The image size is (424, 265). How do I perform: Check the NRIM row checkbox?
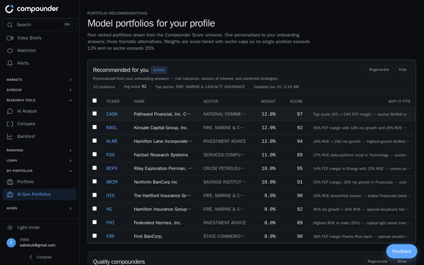click(x=95, y=182)
